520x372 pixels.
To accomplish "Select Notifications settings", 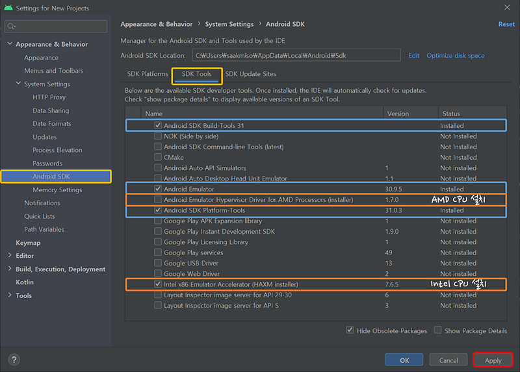I will coord(42,203).
